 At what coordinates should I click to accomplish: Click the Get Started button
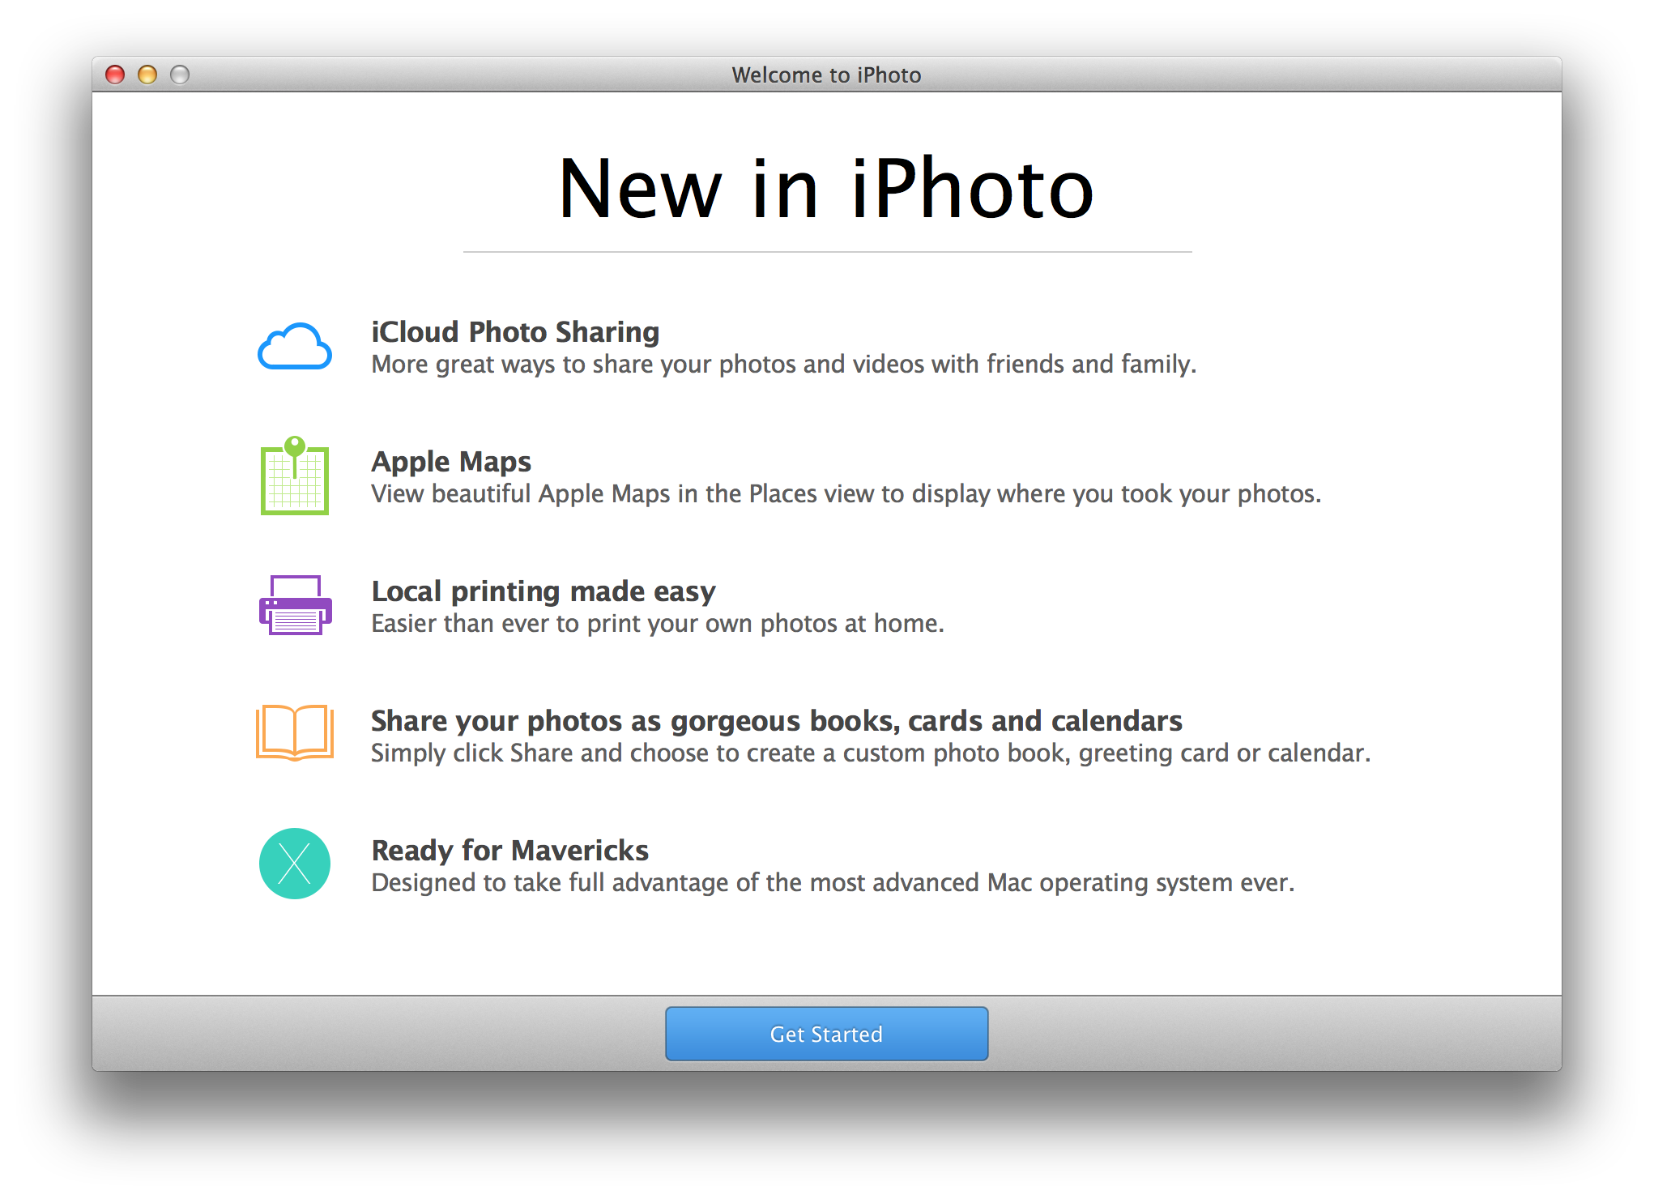click(826, 1034)
